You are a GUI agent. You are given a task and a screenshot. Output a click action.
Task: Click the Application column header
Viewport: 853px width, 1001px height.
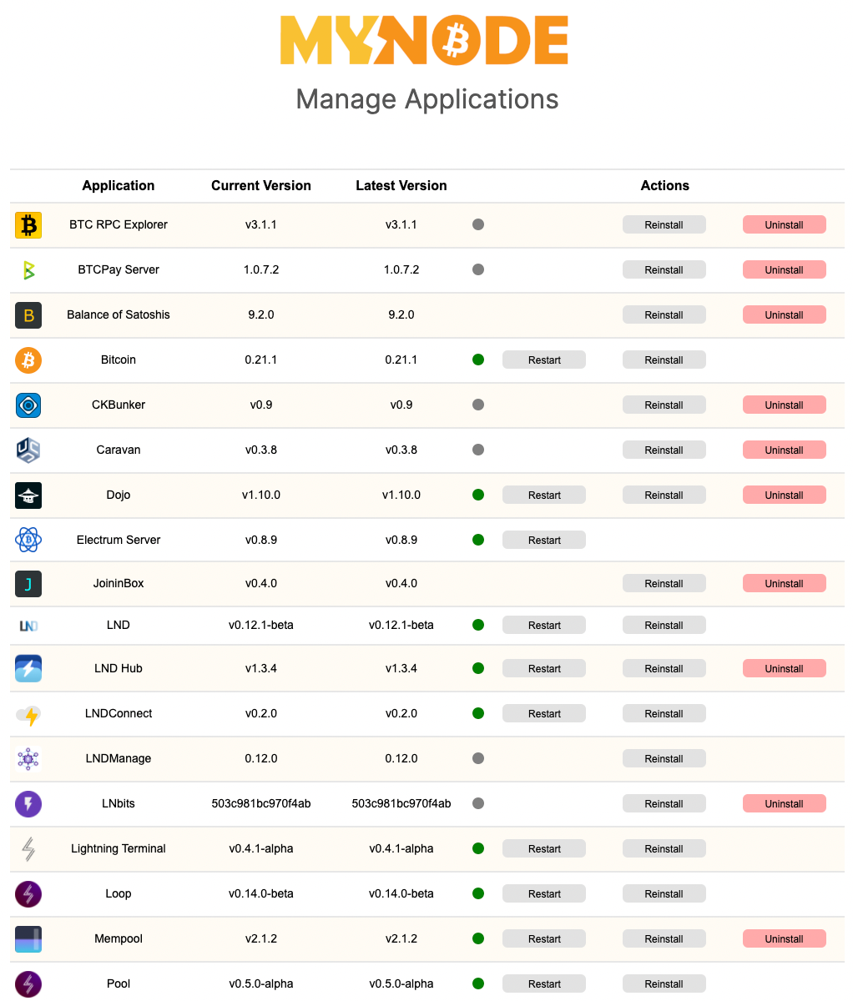[119, 186]
